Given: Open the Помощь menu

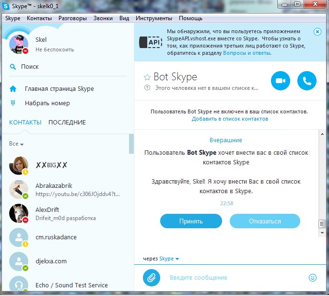Looking at the screenshot, I should [190, 18].
